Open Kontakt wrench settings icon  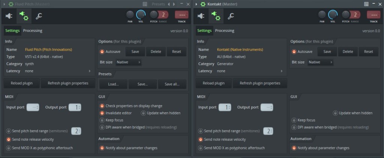(x=231, y=16)
